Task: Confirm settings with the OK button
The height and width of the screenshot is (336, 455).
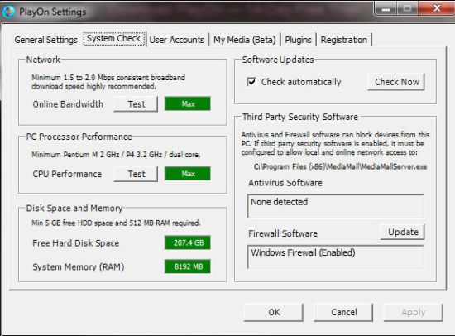Action: pos(274,312)
